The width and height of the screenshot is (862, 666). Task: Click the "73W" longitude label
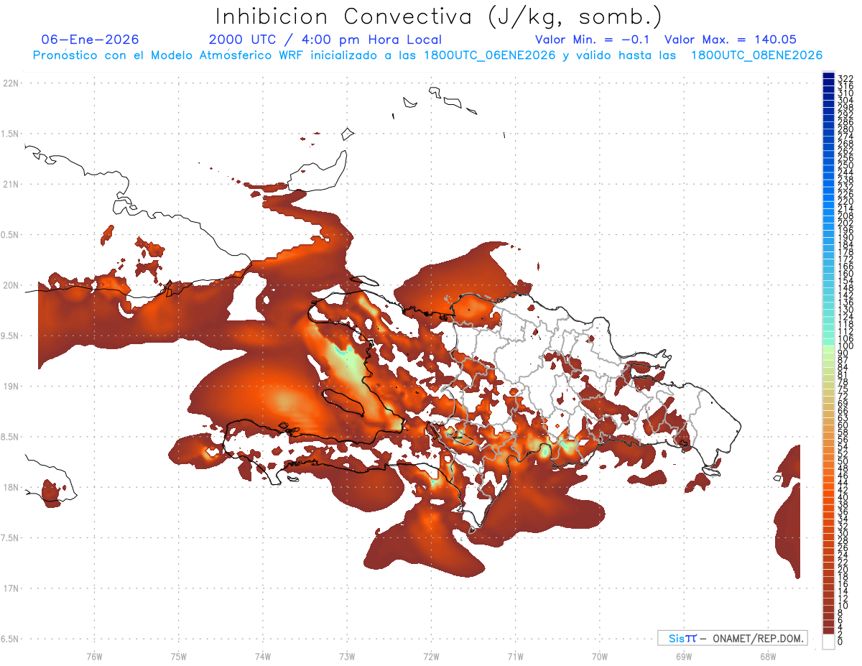[x=347, y=656]
